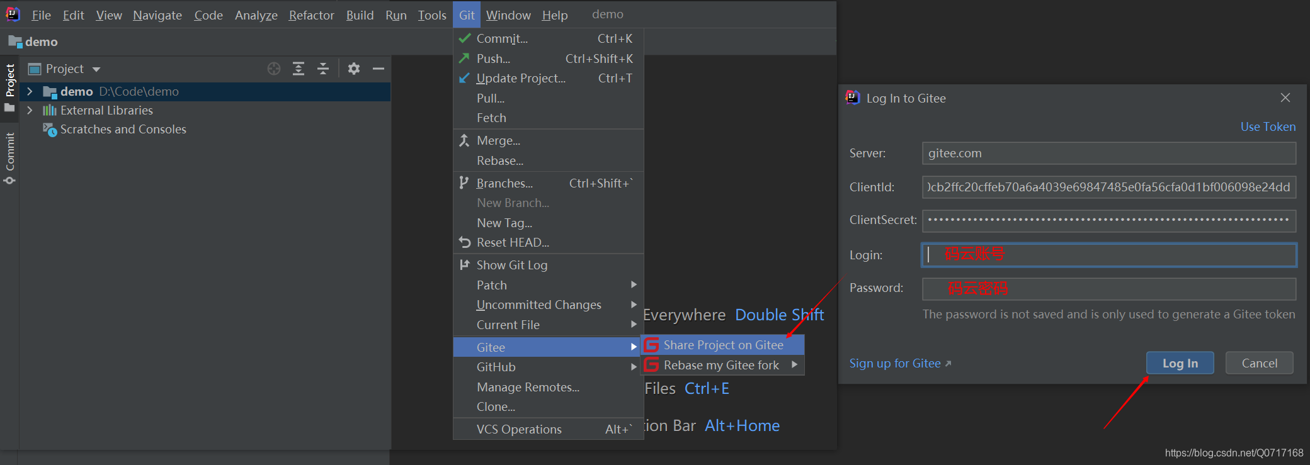Click the Push arrow icon

point(464,58)
